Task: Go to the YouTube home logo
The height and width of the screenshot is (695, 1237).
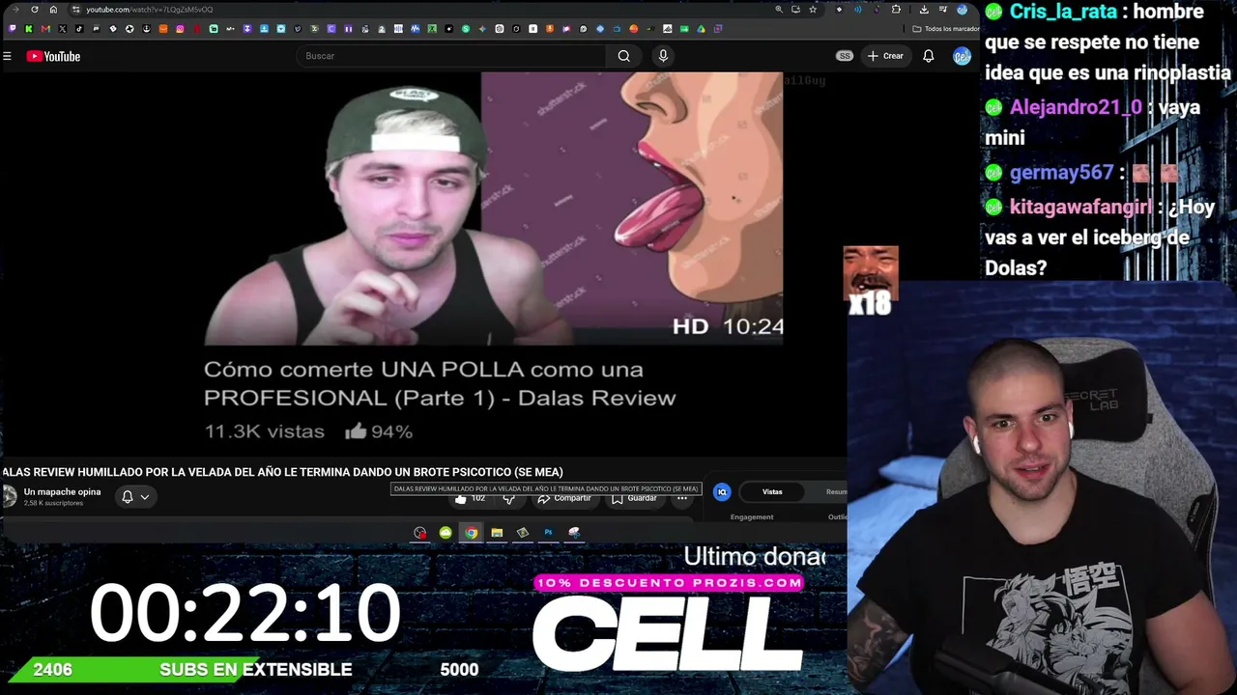Action: point(53,56)
